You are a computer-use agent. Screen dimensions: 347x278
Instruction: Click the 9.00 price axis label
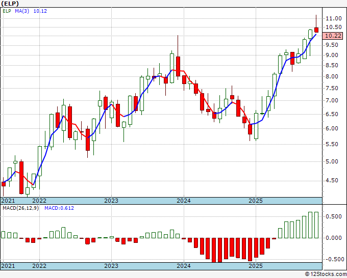(332, 55)
